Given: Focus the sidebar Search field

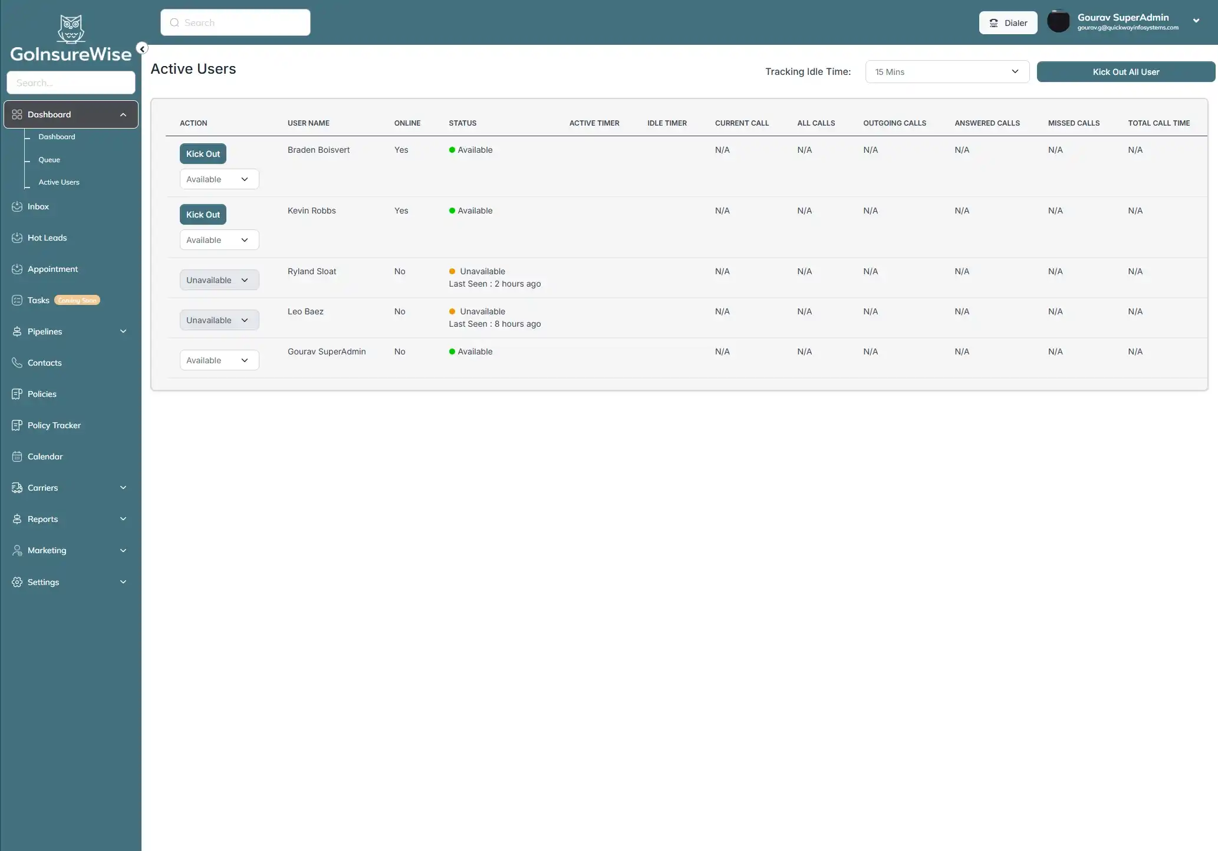Looking at the screenshot, I should click(71, 83).
